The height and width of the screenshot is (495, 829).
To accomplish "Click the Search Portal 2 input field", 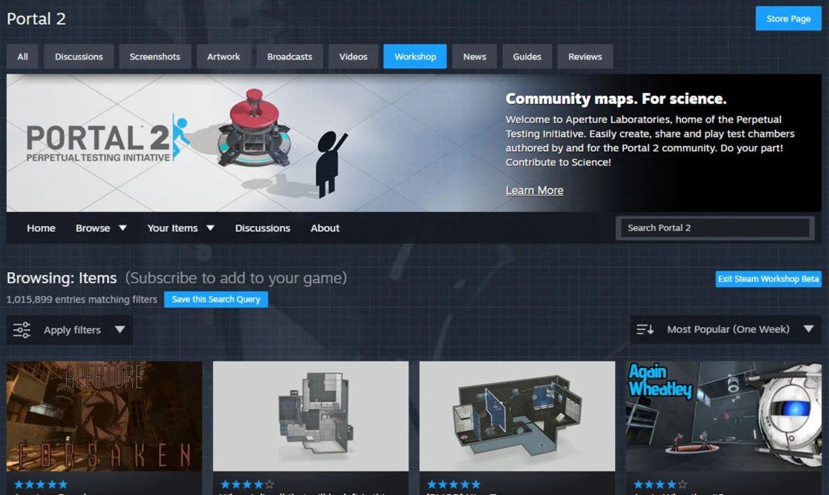I will click(x=713, y=227).
